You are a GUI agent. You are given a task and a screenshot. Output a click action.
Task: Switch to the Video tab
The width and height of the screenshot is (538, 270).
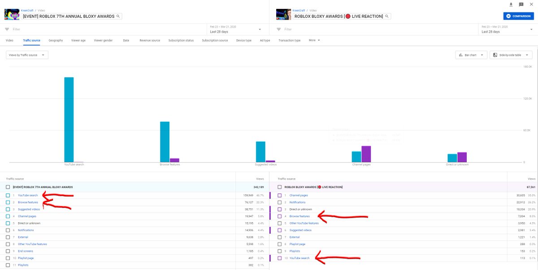tap(9, 40)
